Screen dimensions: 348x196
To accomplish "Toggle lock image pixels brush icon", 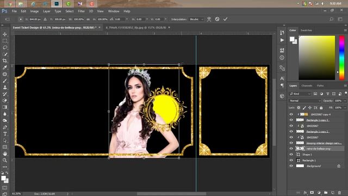I will point(304,108).
